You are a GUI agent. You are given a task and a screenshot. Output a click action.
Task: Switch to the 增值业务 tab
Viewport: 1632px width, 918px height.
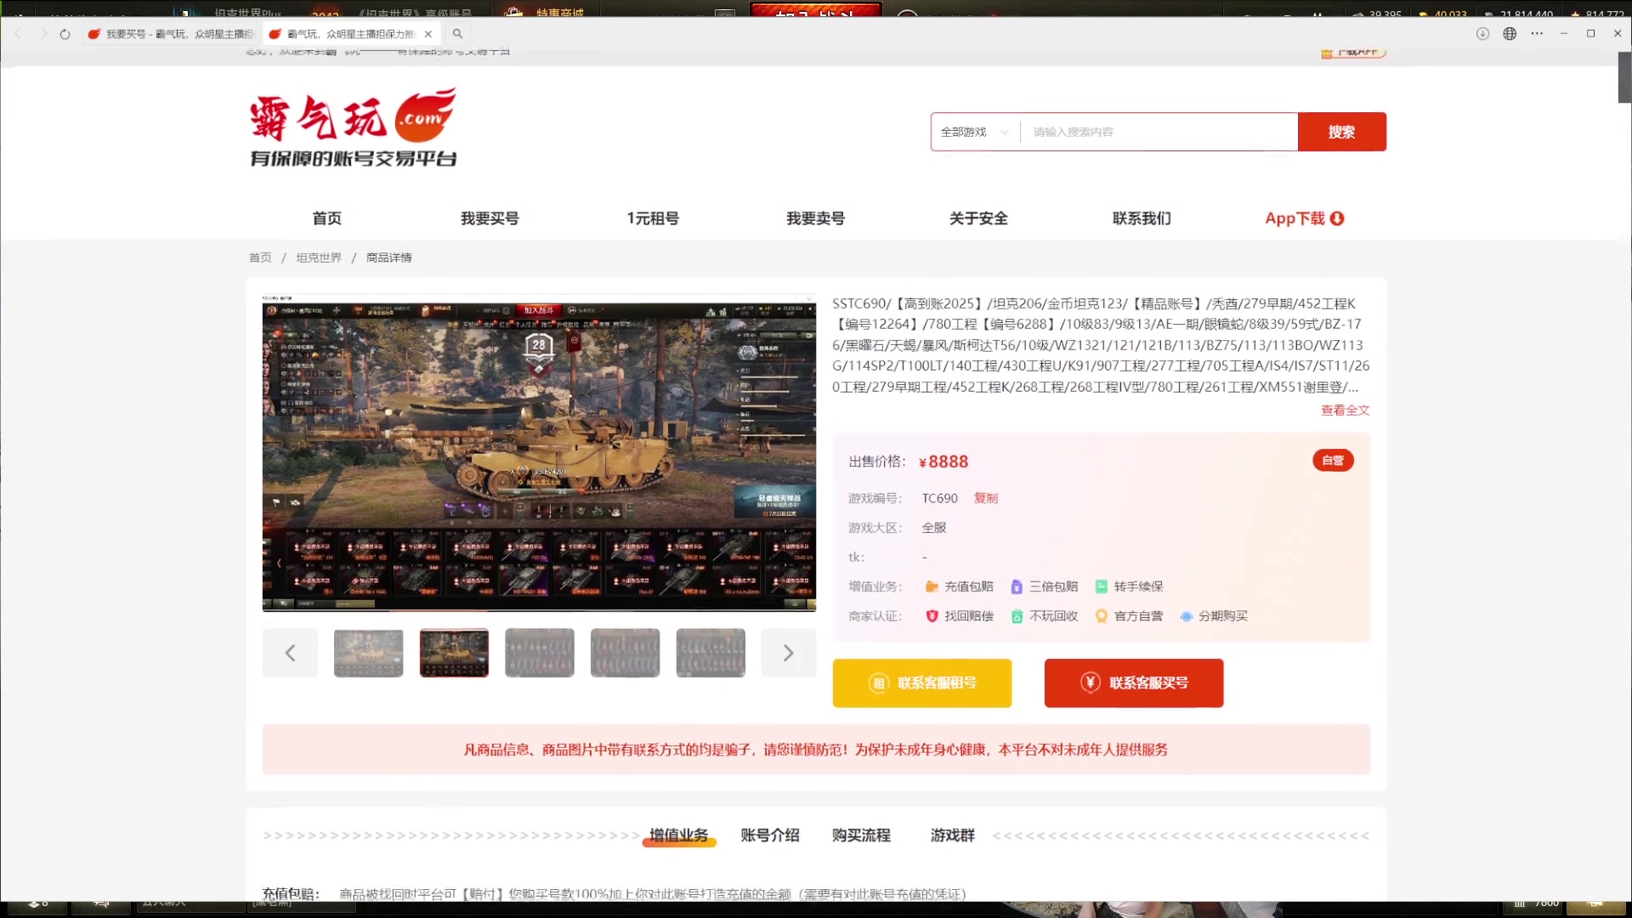[679, 836]
